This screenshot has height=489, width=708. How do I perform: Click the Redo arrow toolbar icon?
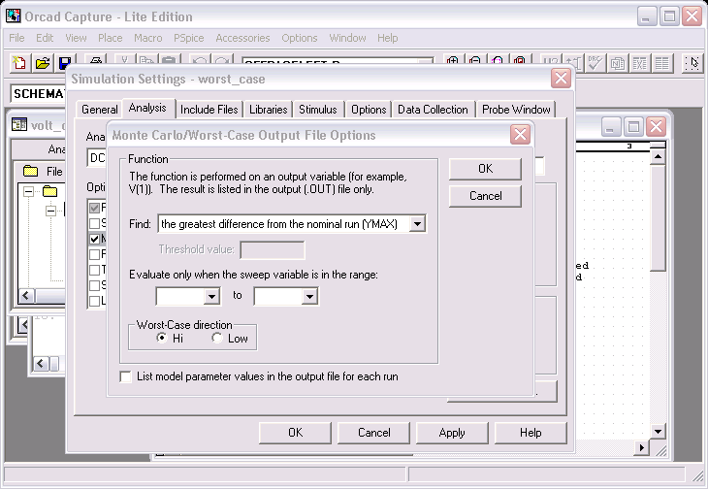pos(222,60)
